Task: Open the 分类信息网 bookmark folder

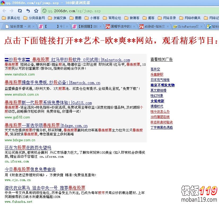Action: click(x=34, y=18)
